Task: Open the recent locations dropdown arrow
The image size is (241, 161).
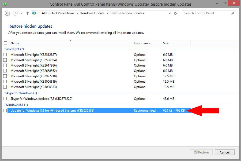Action: tap(21, 13)
